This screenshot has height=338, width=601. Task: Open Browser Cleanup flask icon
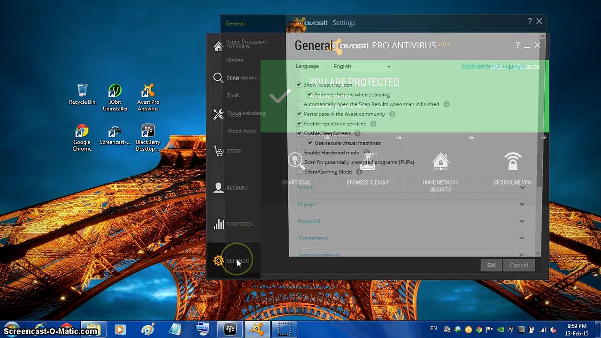click(x=368, y=161)
